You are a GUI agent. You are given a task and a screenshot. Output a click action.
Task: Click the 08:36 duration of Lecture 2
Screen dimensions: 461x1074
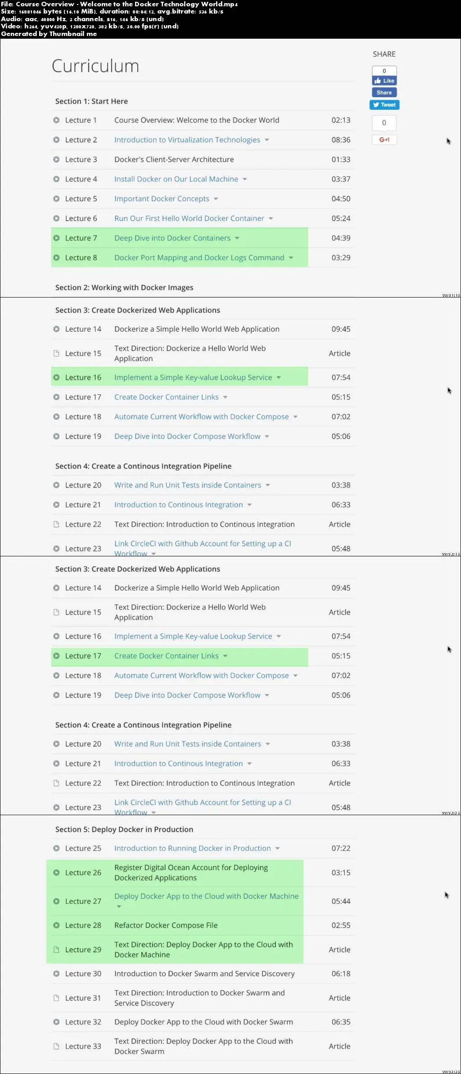click(x=341, y=140)
